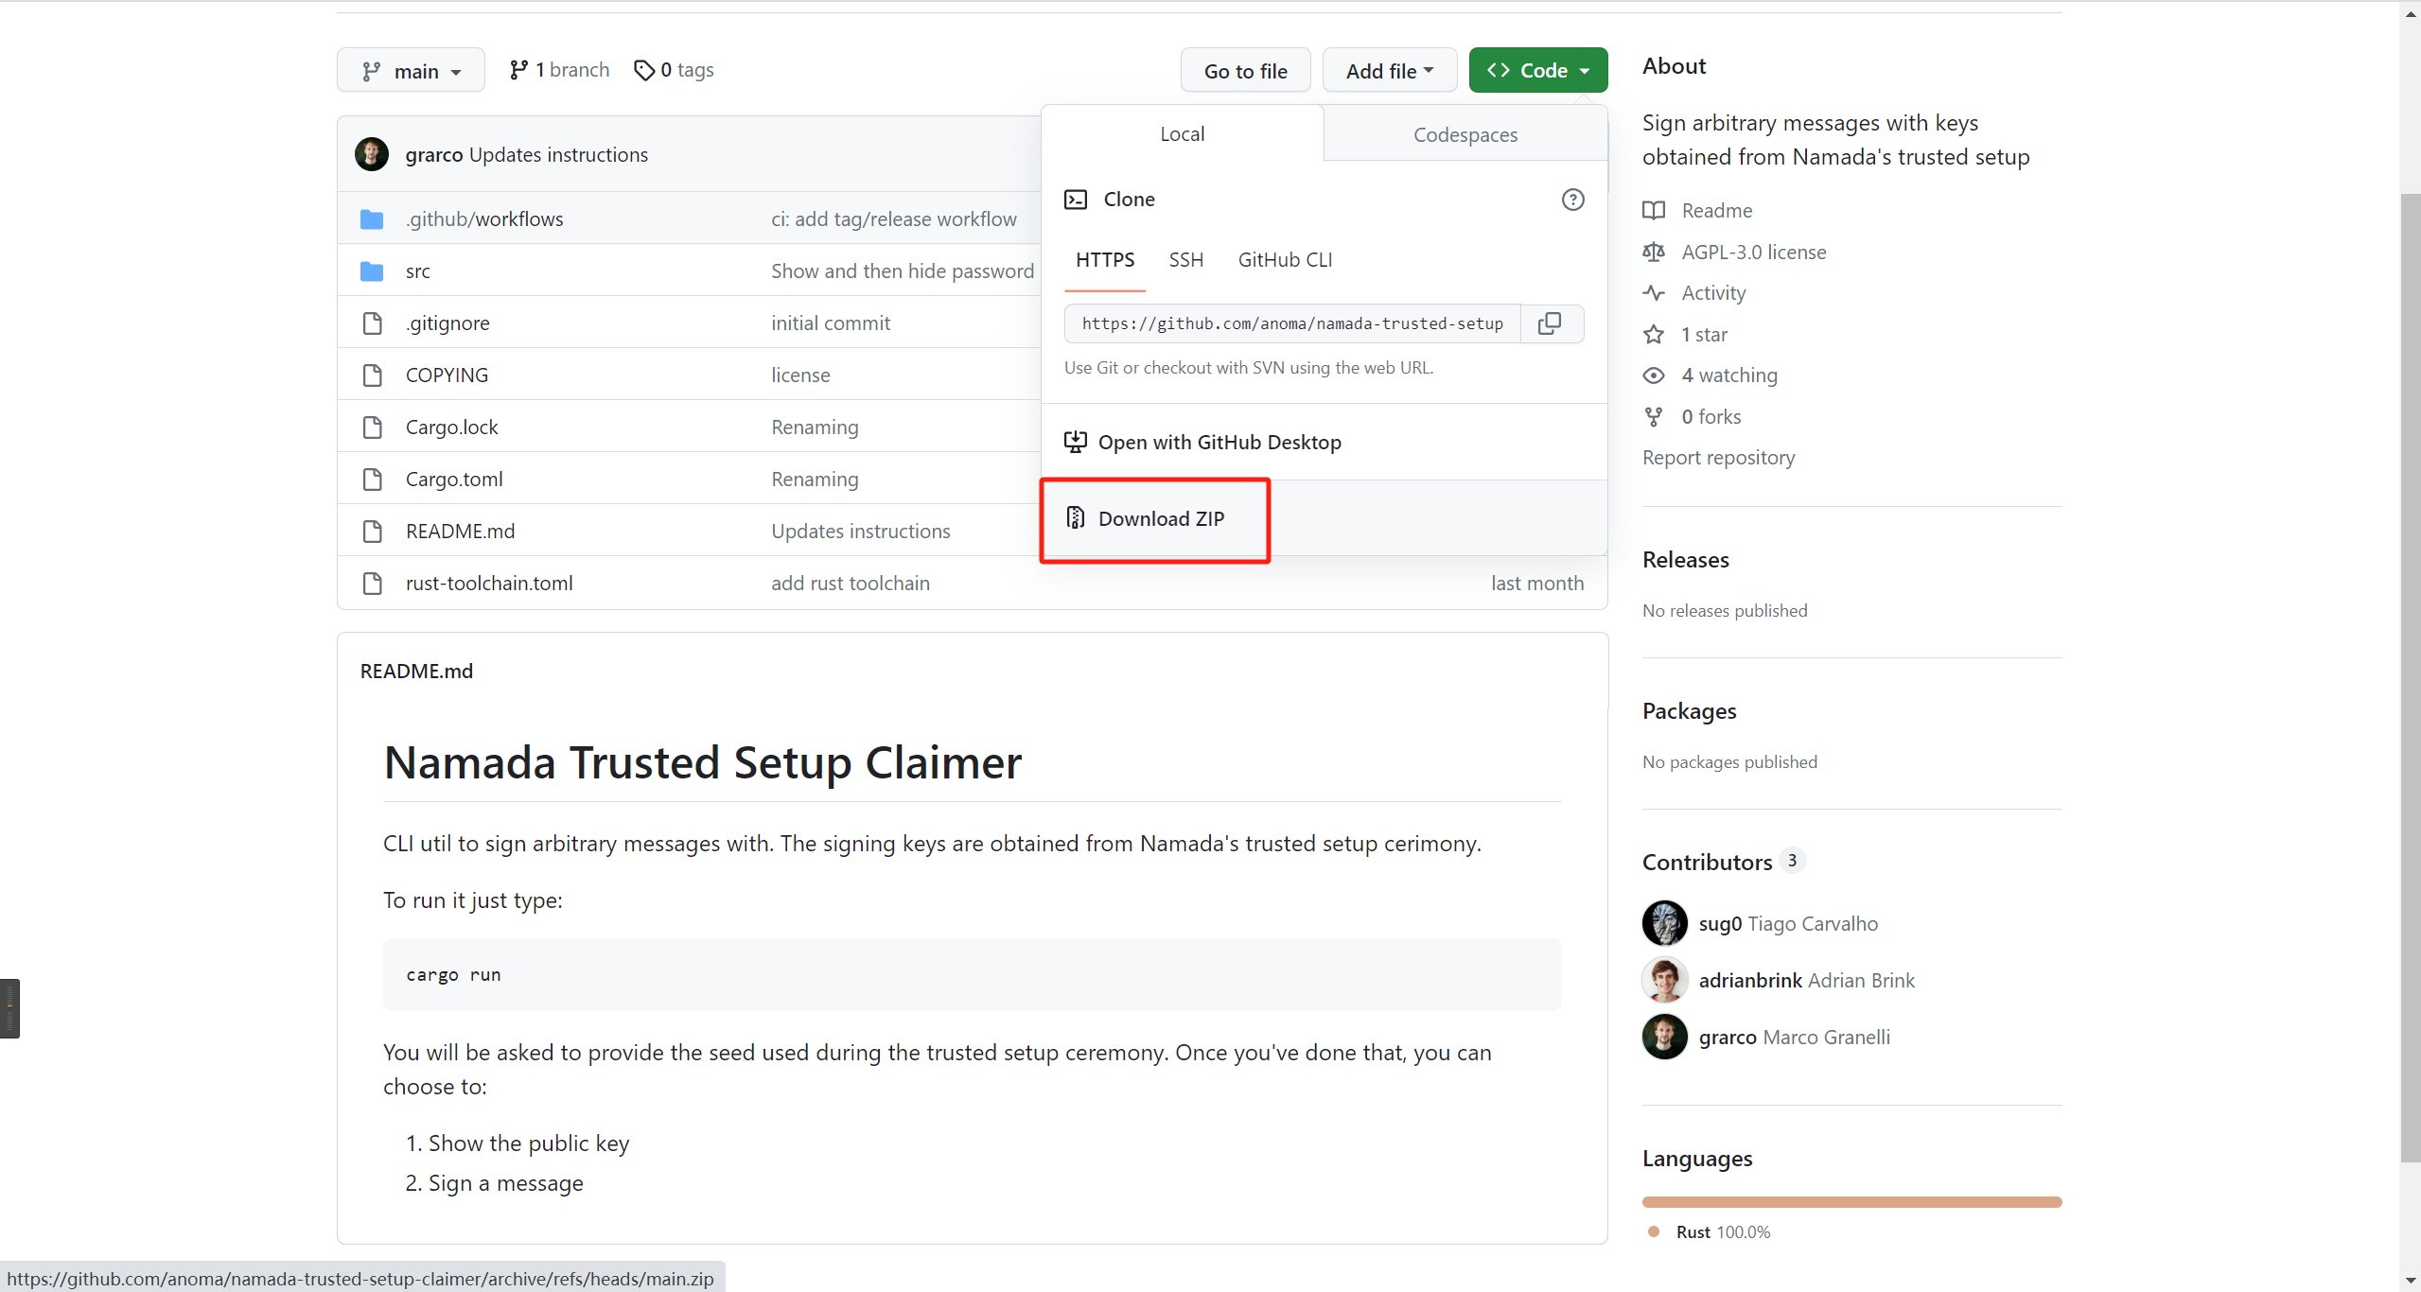Image resolution: width=2421 pixels, height=1292 pixels.
Task: Open the main branch dropdown
Action: pos(411,71)
